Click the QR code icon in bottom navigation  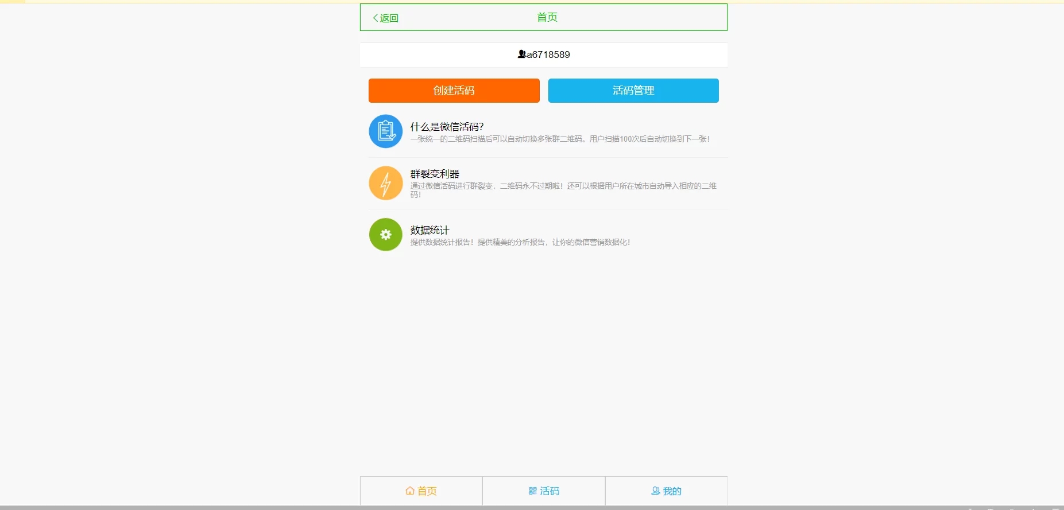(x=533, y=491)
